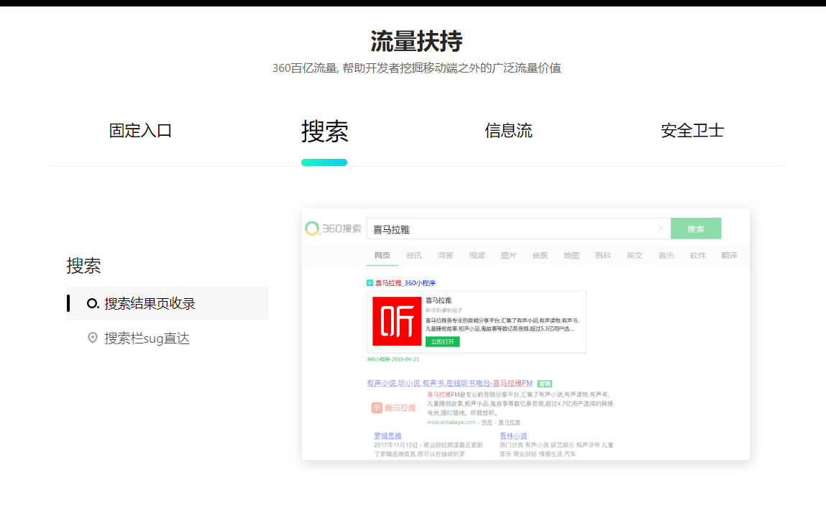Select the 音乐 search category
This screenshot has width=826, height=508.
[x=666, y=255]
